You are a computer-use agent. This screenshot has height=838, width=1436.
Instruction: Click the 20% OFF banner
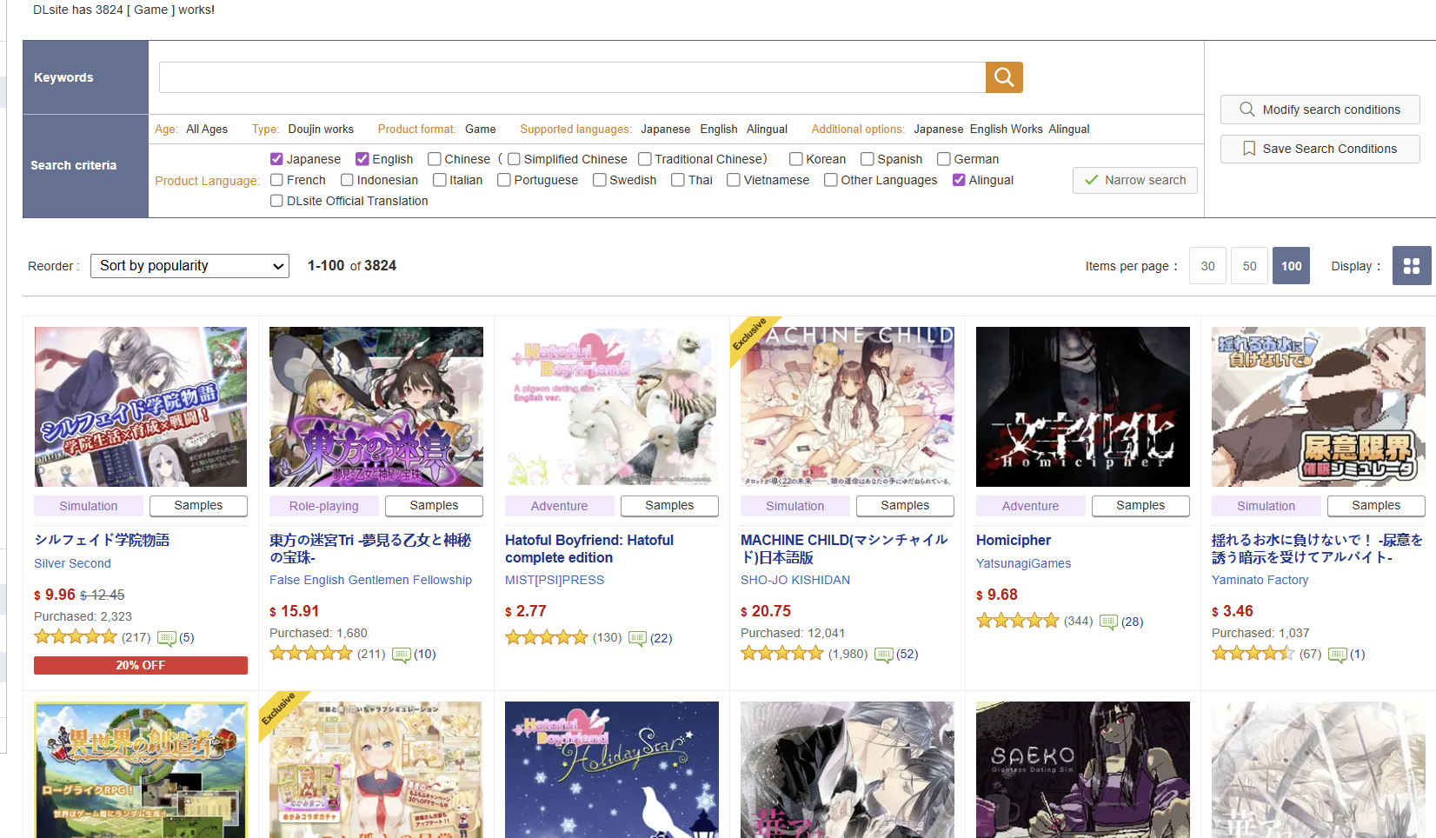click(x=141, y=665)
